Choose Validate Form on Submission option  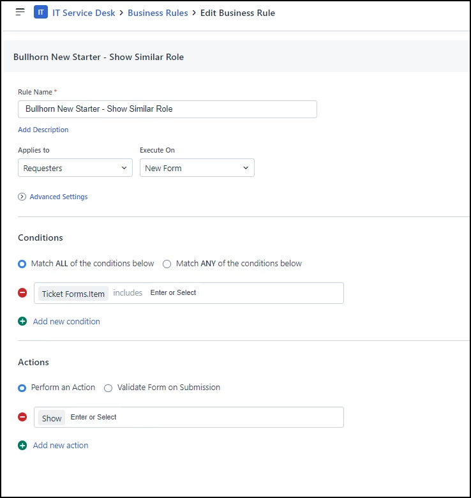pyautogui.click(x=108, y=388)
